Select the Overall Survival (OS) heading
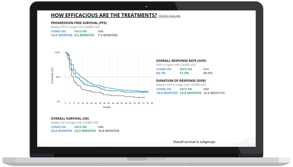Screen dimensions: 293x167 tap(70, 118)
